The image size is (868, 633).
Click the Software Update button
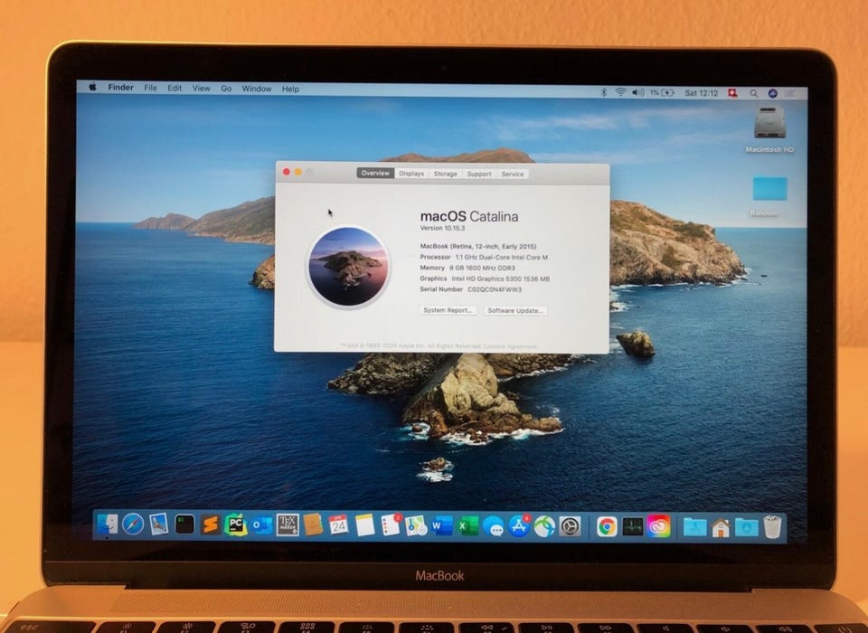(515, 311)
